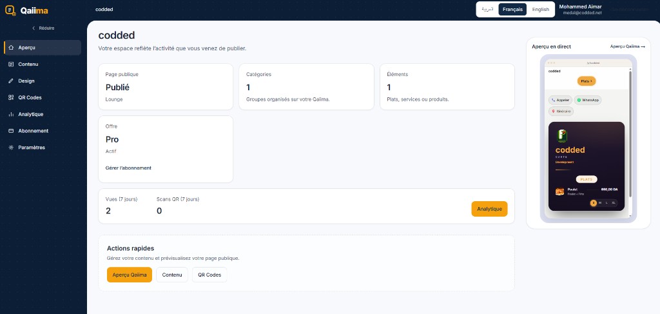Click the Design pencil icon in sidebar
Image resolution: width=660 pixels, height=314 pixels.
click(12, 81)
